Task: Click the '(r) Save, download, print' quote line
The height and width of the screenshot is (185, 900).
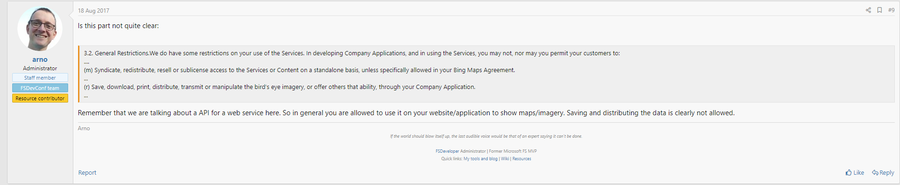Action: (280, 87)
